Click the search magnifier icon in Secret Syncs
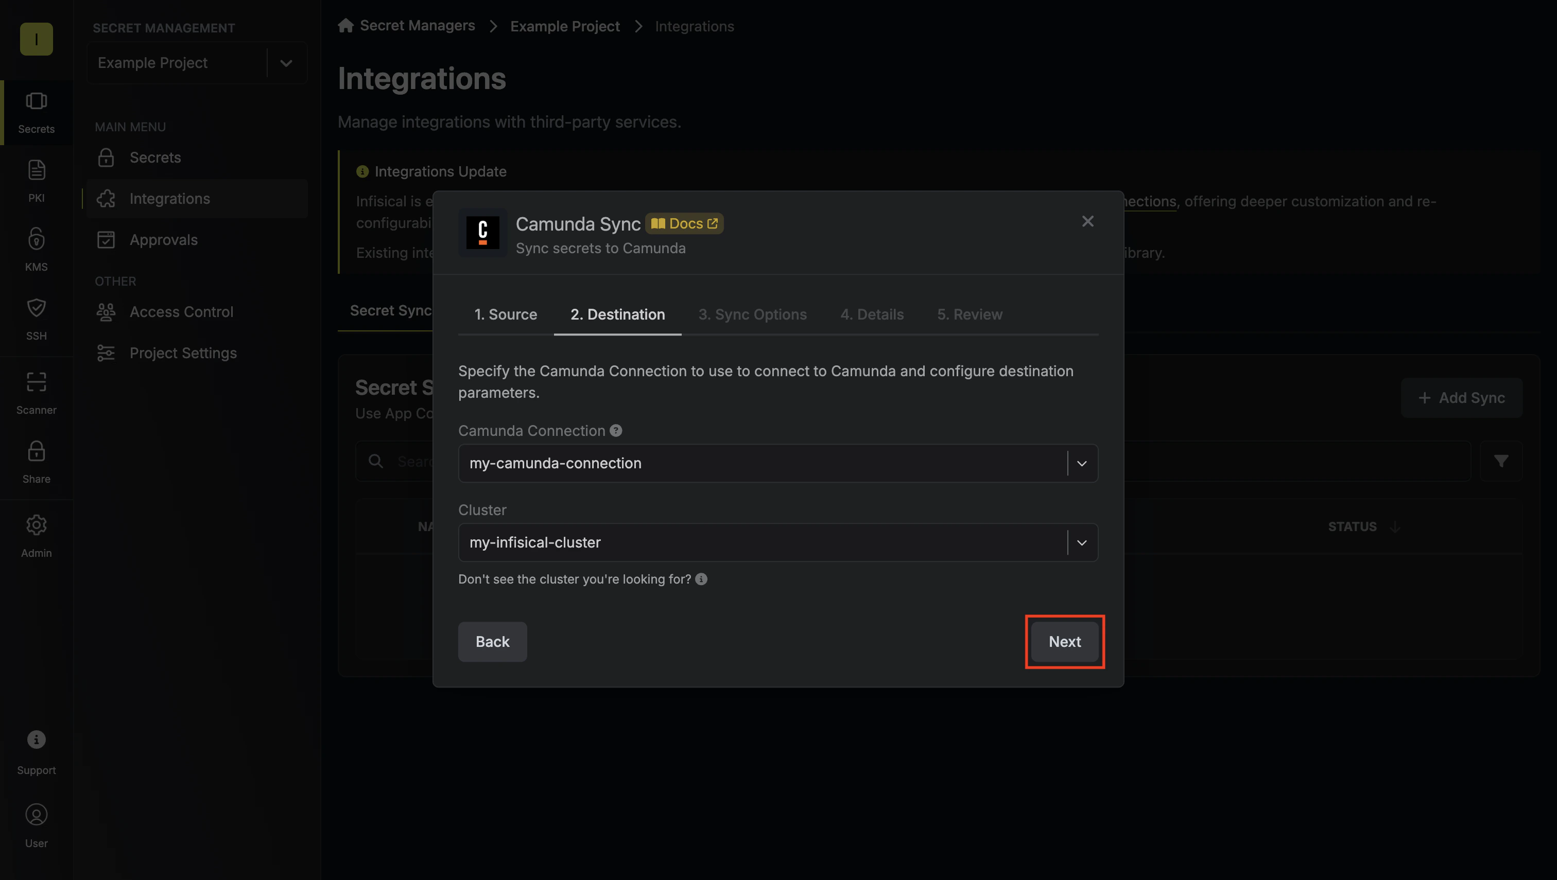The height and width of the screenshot is (880, 1557). pyautogui.click(x=375, y=461)
